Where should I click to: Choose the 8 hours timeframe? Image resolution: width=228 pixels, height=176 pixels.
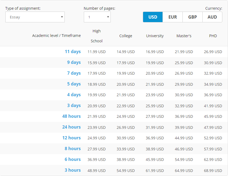pos(72,149)
